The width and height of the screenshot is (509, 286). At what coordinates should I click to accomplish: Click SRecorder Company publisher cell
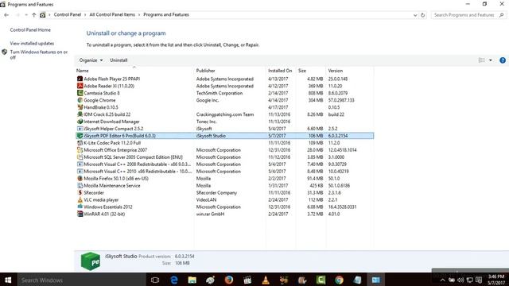216,192
